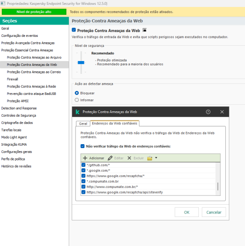Open the Geral section in sidebar
Viewport: 245px width, 246px height.
[x=5, y=29]
